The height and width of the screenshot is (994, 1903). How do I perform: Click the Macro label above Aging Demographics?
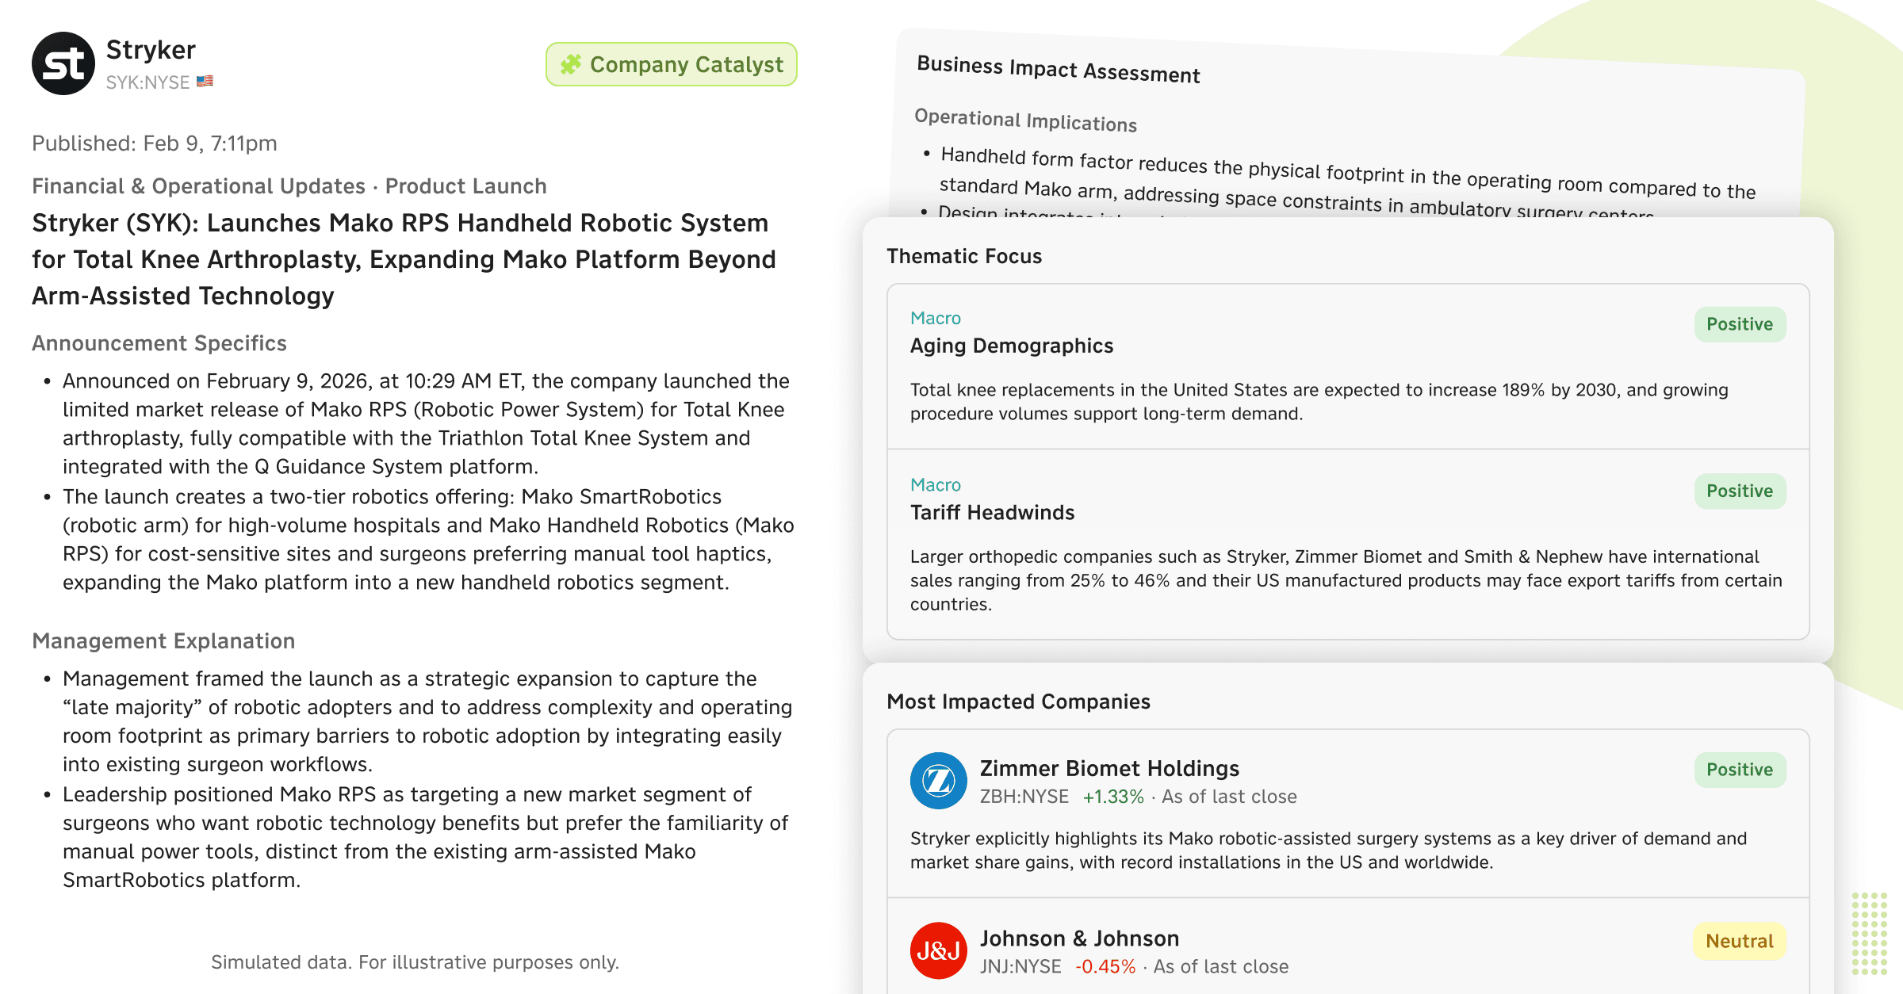[x=936, y=318]
